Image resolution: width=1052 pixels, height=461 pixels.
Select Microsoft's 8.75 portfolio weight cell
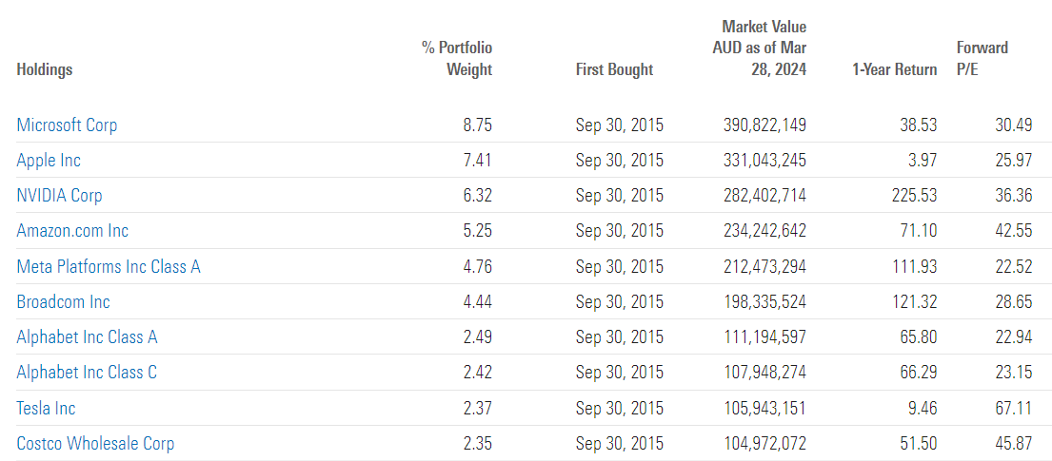click(x=478, y=125)
